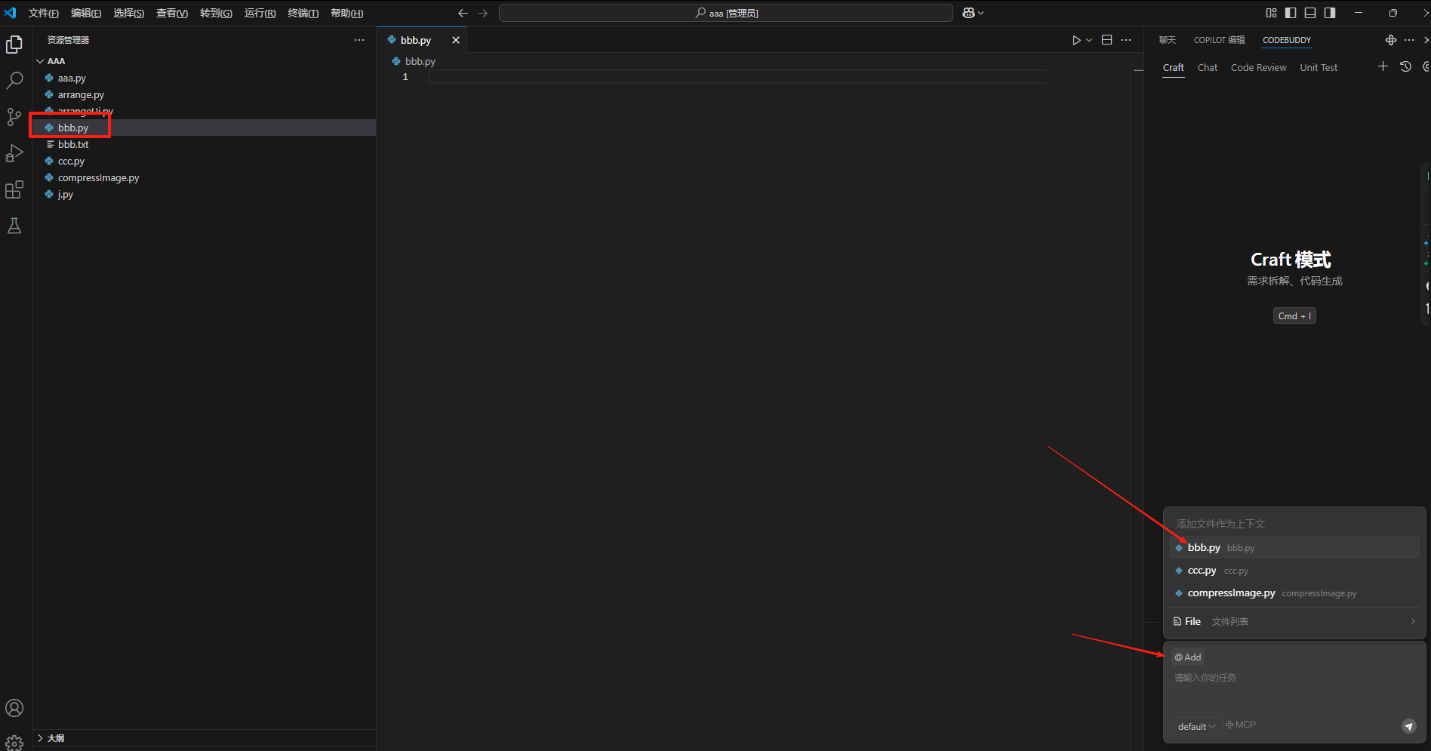Switch to the Code Review tab

point(1258,67)
